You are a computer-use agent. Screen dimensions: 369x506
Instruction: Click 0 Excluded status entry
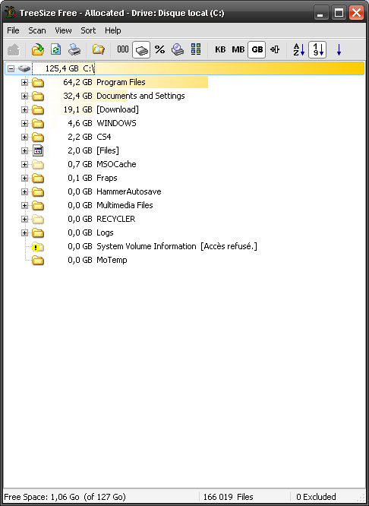316,497
